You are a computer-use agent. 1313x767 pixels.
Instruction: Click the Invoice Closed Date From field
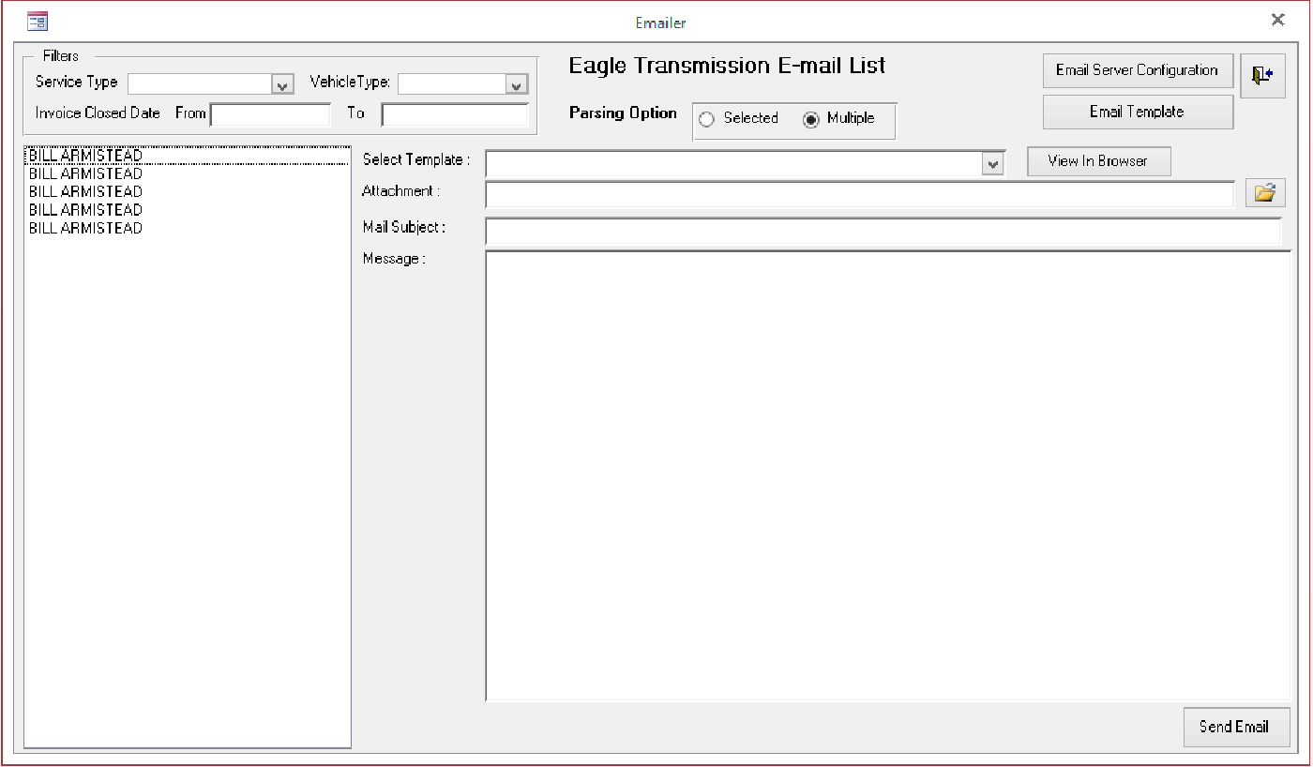[271, 115]
